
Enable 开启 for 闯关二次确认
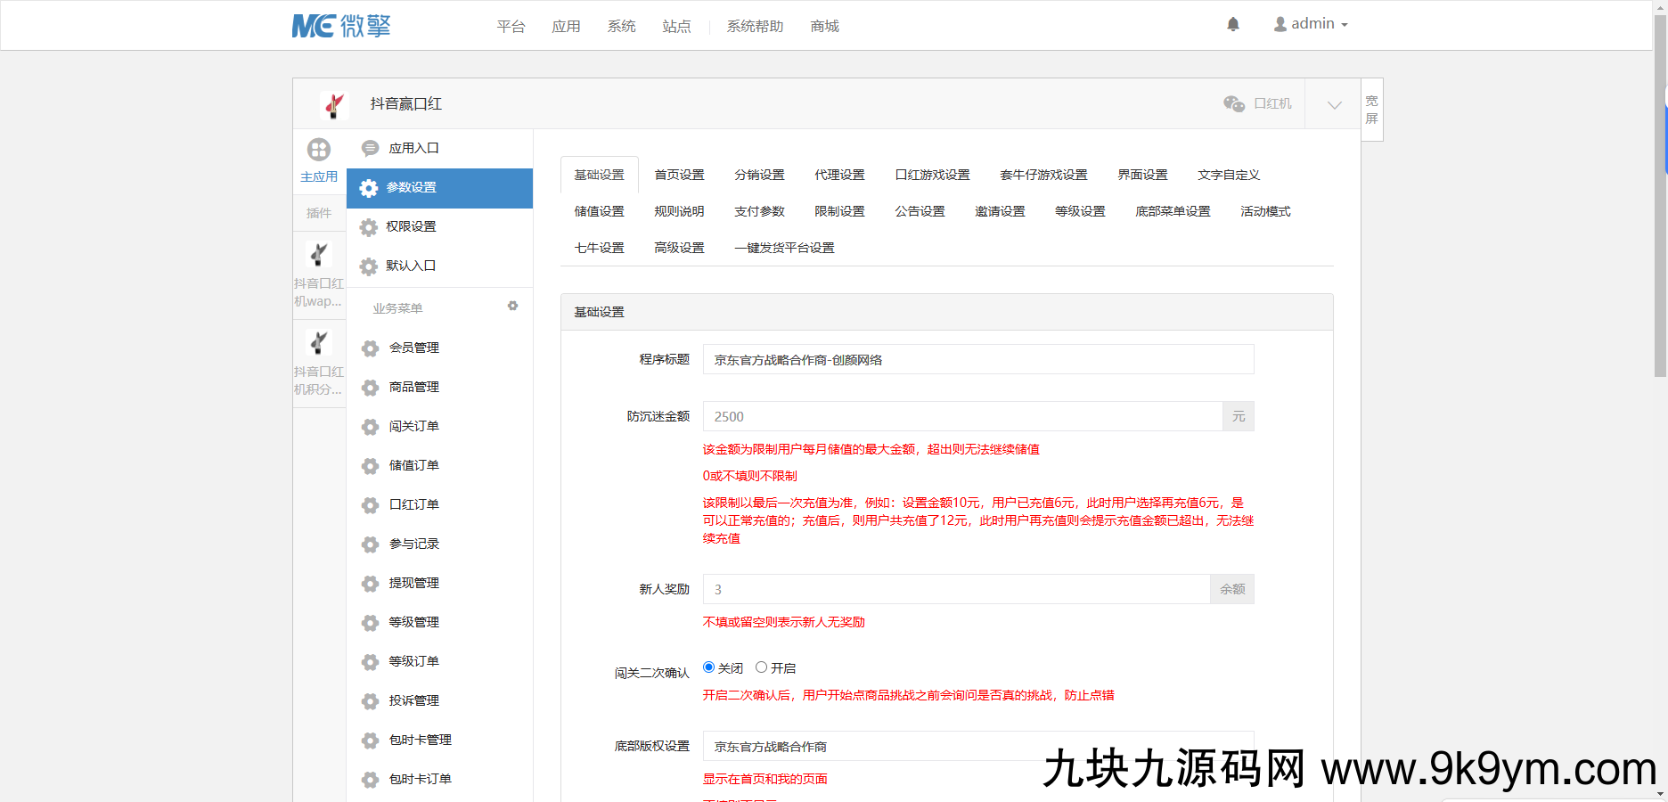tap(762, 667)
